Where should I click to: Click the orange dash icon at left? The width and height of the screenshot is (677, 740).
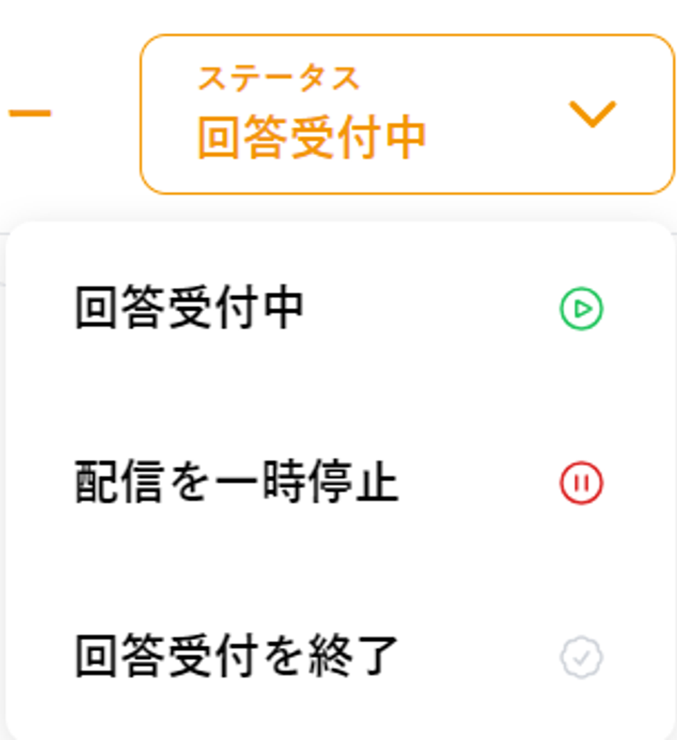click(30, 113)
